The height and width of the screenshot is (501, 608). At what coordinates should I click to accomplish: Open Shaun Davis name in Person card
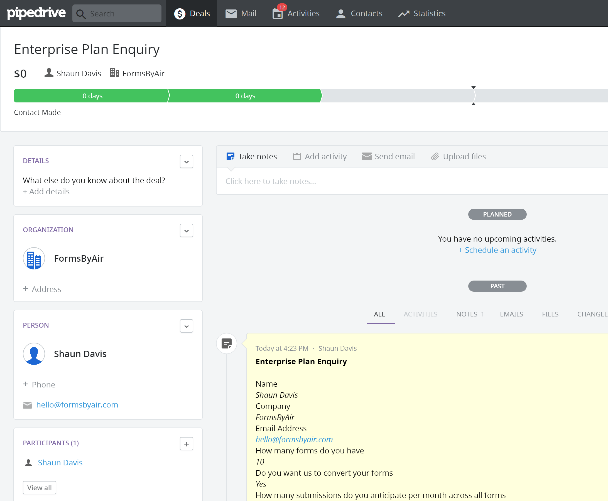click(80, 354)
